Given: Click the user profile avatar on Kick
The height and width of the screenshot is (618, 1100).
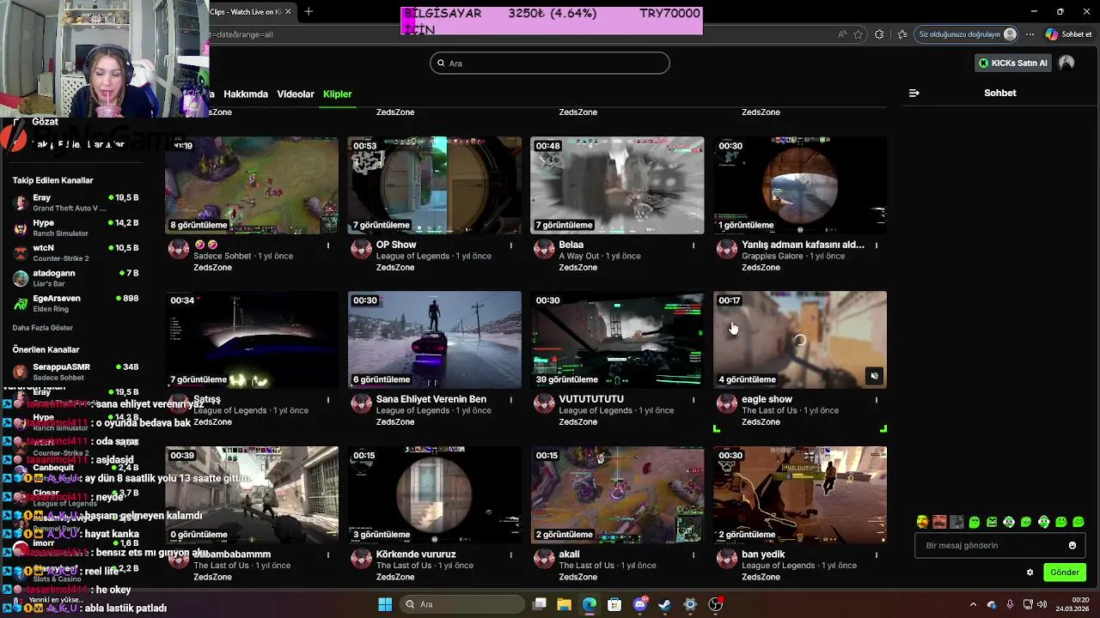Looking at the screenshot, I should pyautogui.click(x=1066, y=63).
